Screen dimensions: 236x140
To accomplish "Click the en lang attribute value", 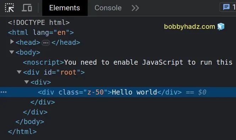I will click(x=61, y=33).
